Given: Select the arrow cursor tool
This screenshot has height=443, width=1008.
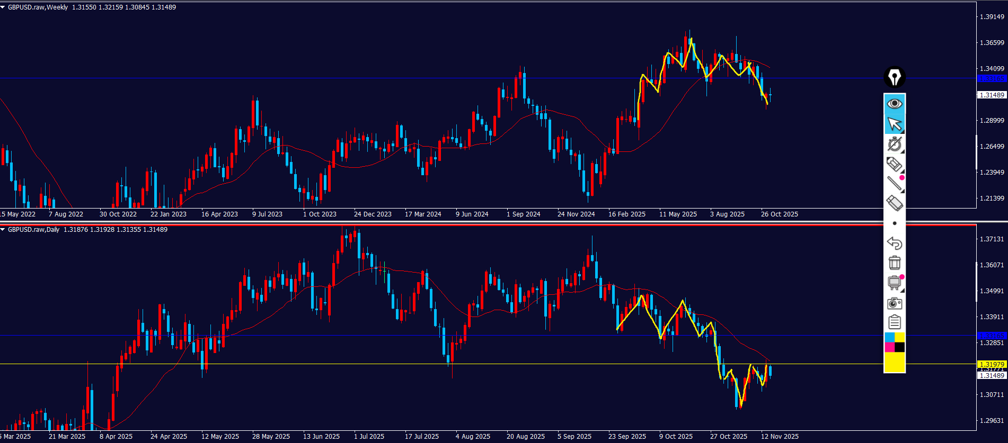Looking at the screenshot, I should coord(895,124).
